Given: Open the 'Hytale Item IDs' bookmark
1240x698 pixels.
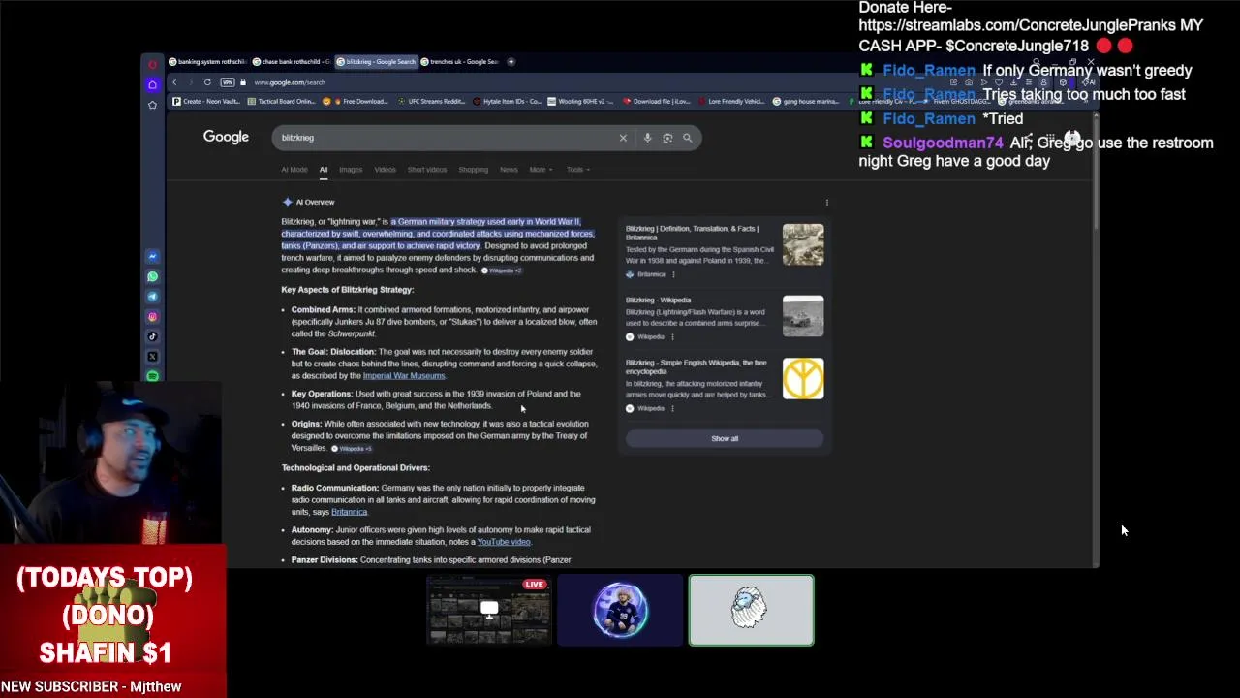Looking at the screenshot, I should pyautogui.click(x=509, y=101).
